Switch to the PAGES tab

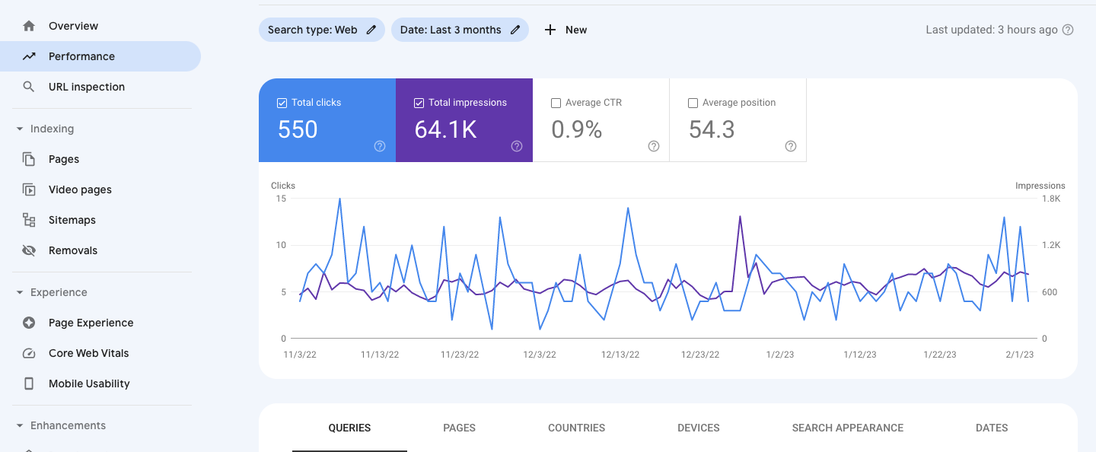coord(459,428)
